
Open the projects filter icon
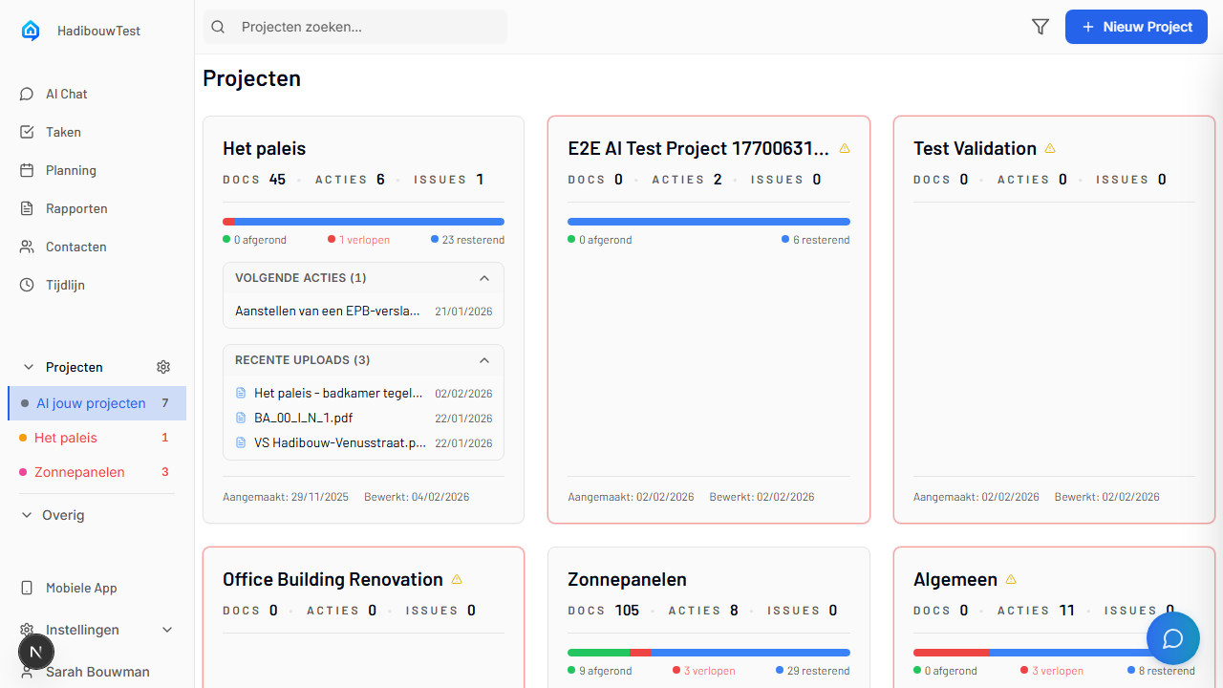(1041, 27)
